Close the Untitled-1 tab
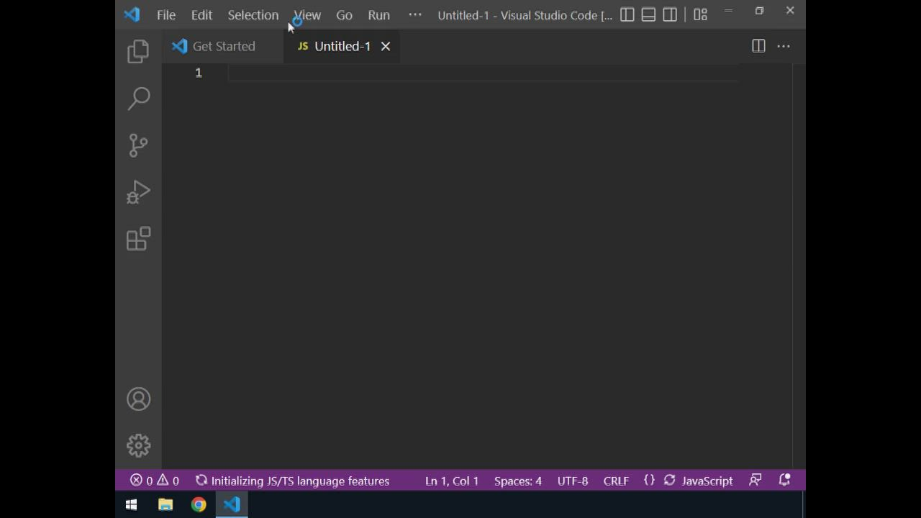This screenshot has height=518, width=921. pos(386,46)
